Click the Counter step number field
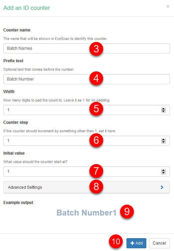 point(87,141)
